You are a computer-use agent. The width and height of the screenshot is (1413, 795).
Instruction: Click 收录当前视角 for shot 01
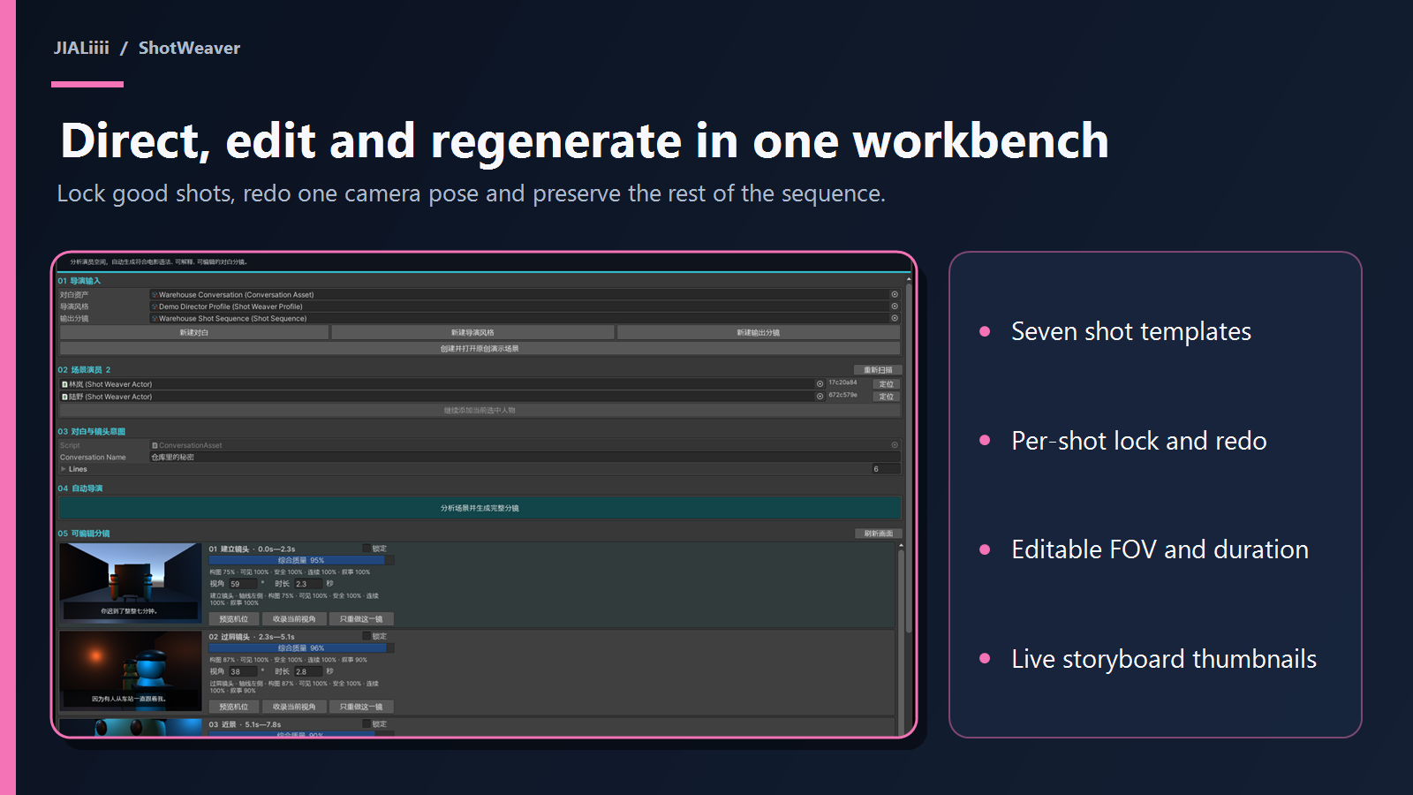coord(294,619)
